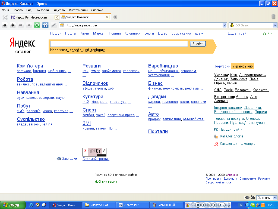
Task: Click the Знайти search button
Action: 198,44
